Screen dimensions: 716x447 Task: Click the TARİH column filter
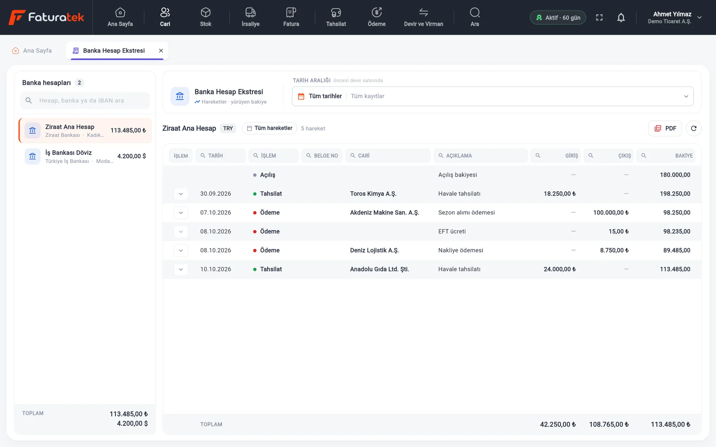click(x=221, y=156)
